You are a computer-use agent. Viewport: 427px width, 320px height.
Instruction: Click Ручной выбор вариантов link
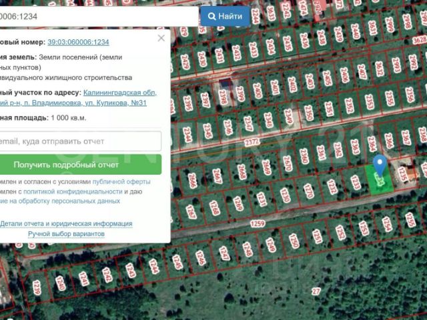tap(66, 234)
